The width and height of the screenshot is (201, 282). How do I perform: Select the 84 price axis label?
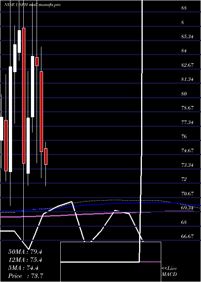click(x=184, y=51)
